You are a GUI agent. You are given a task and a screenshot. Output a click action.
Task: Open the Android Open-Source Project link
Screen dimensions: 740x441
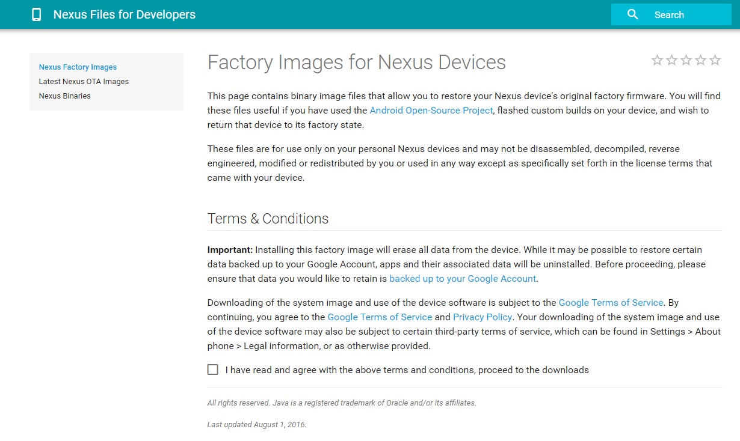431,111
